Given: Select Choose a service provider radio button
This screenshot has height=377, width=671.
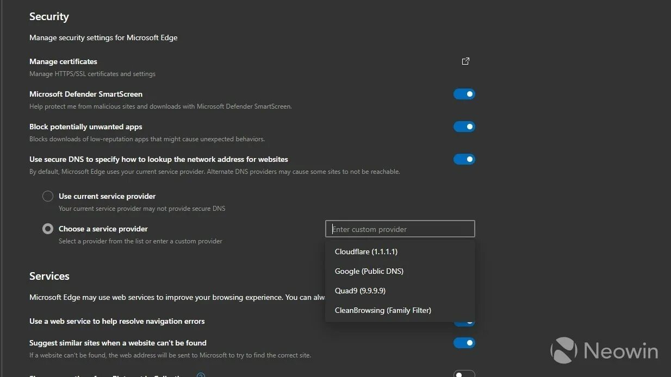Looking at the screenshot, I should point(48,229).
